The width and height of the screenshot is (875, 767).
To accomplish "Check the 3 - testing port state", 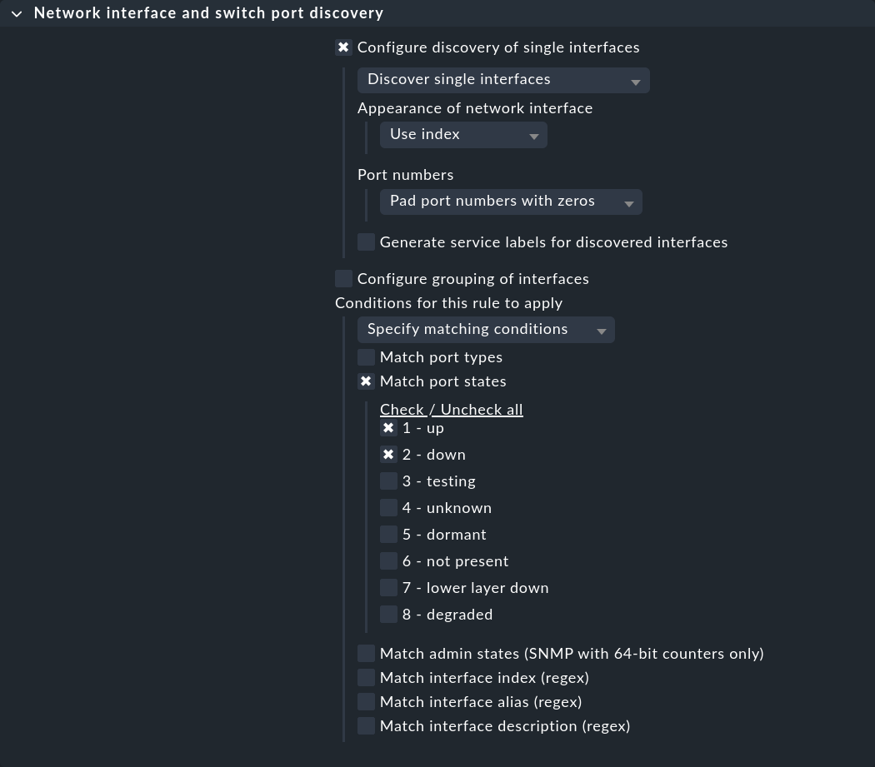I will click(388, 481).
